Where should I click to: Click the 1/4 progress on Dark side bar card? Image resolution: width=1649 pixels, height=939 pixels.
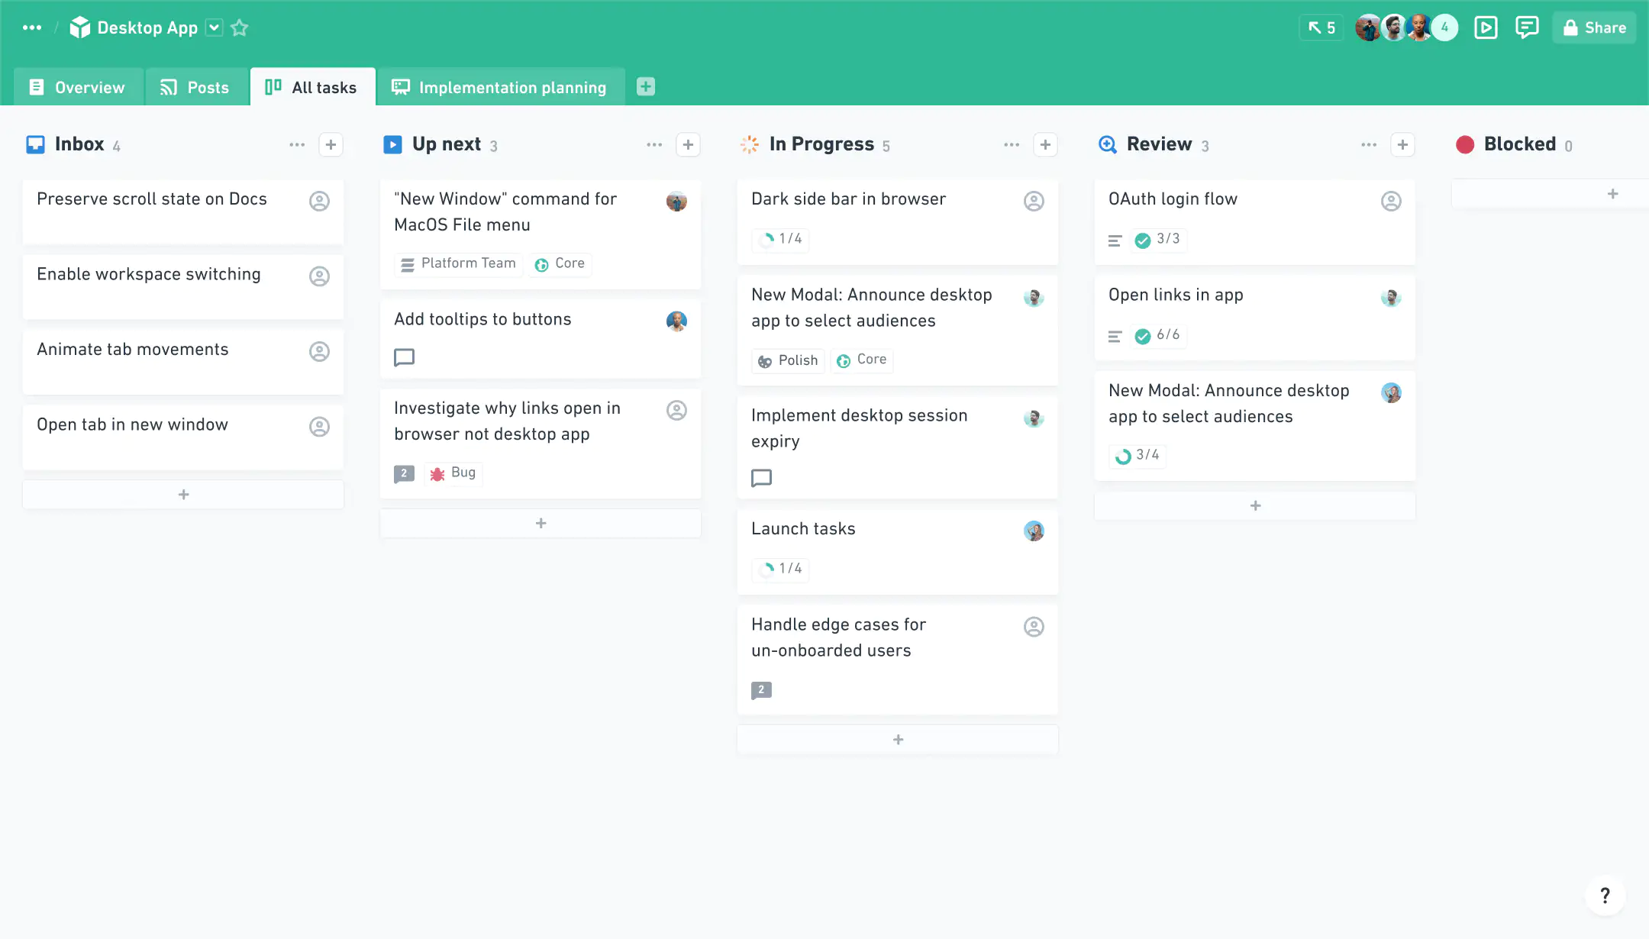780,240
